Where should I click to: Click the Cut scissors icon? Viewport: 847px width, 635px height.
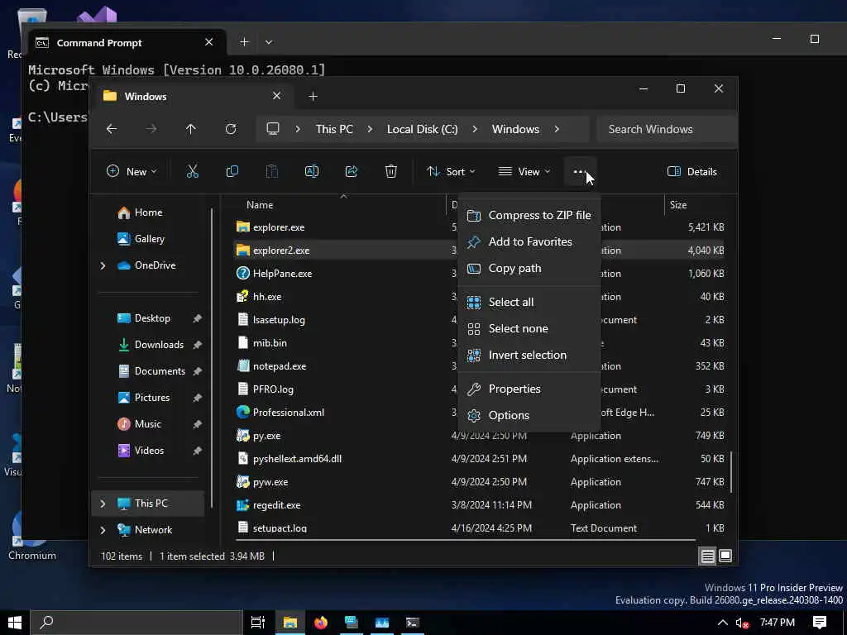(192, 172)
